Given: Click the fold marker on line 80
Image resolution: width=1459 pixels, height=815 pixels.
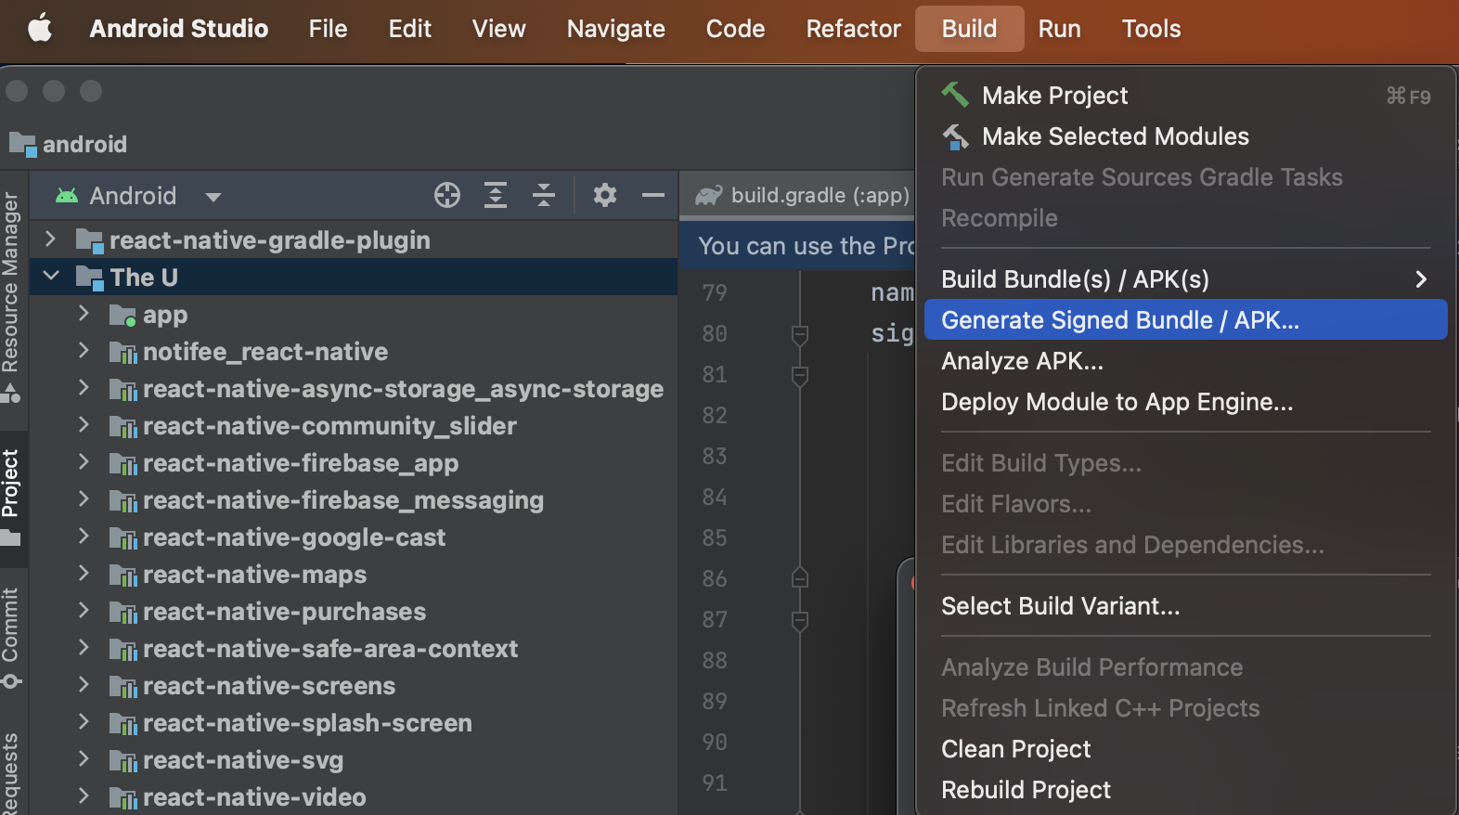Looking at the screenshot, I should coord(799,334).
